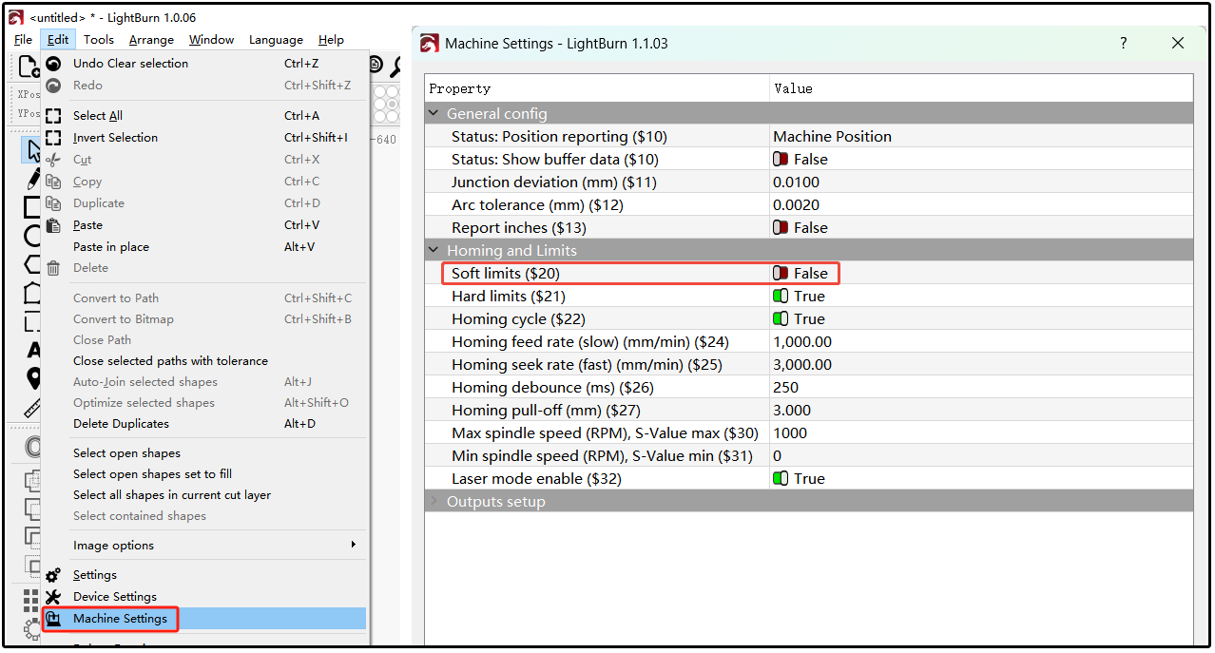The image size is (1215, 653).
Task: Select the ruler Measure tool
Action: point(33,409)
